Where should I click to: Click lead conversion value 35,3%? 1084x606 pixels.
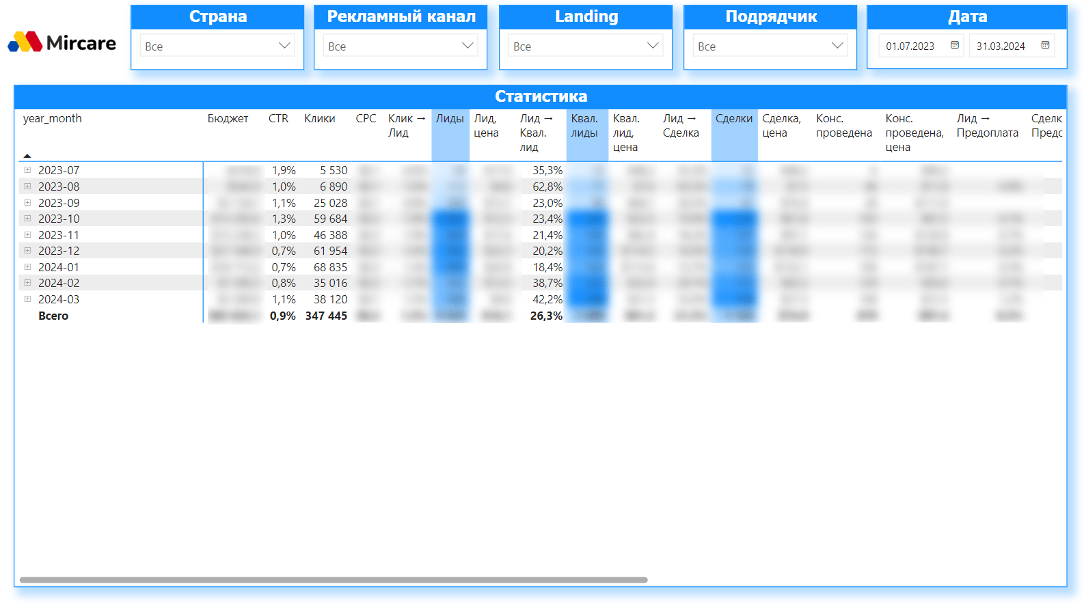[x=547, y=170]
